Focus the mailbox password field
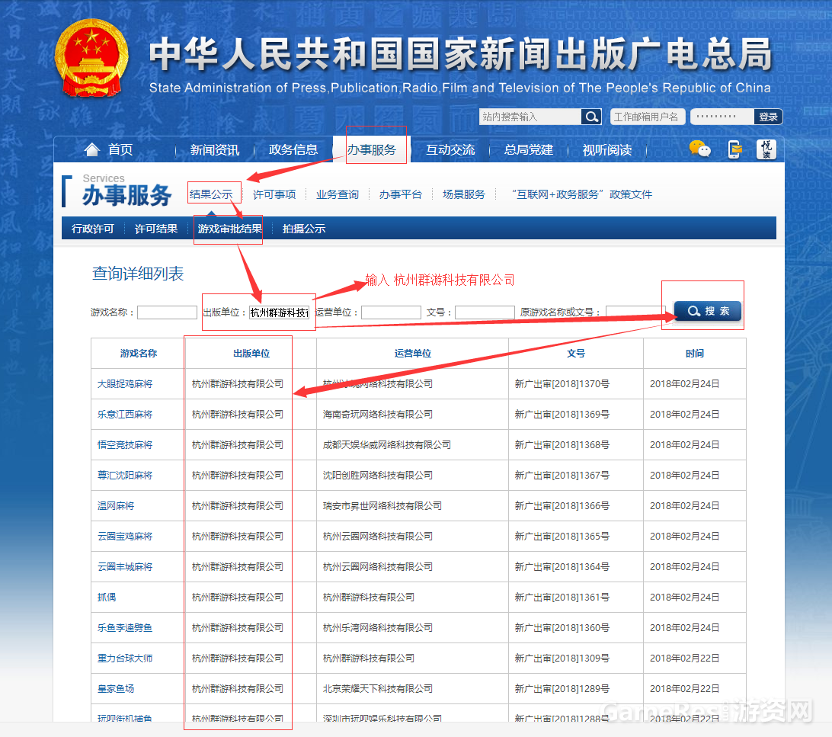 point(722,117)
